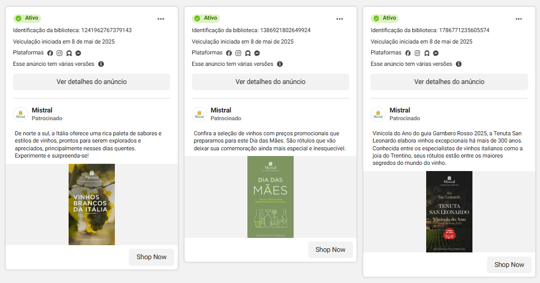The width and height of the screenshot is (540, 283).
Task: Click Mistral avatar in Dia das Mães ad
Action: tap(200, 114)
